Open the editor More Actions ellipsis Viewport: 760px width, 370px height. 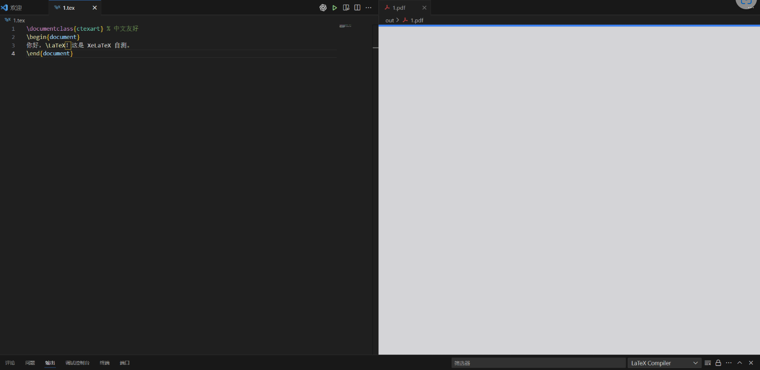point(368,8)
